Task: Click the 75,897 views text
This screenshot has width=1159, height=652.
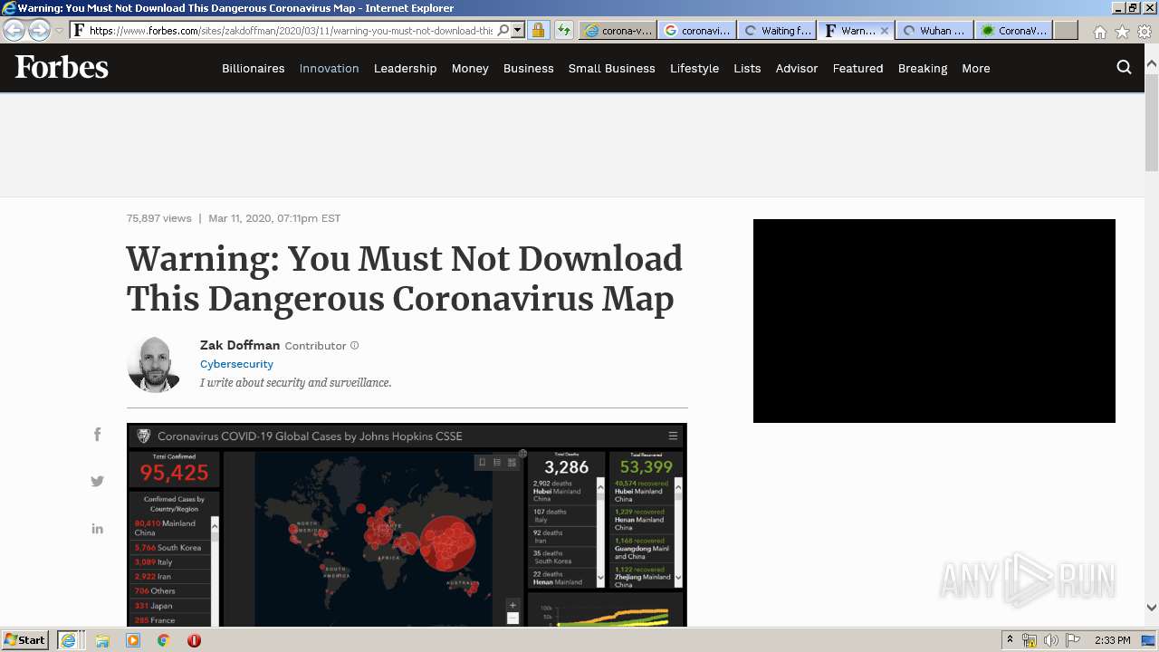Action: (159, 218)
